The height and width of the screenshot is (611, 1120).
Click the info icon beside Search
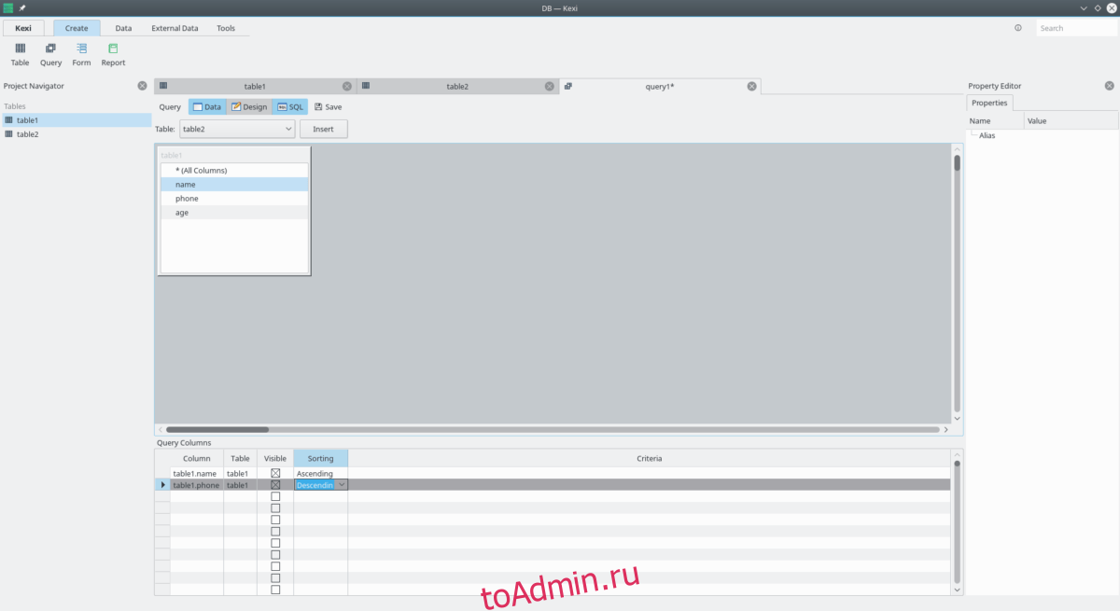click(x=1018, y=28)
